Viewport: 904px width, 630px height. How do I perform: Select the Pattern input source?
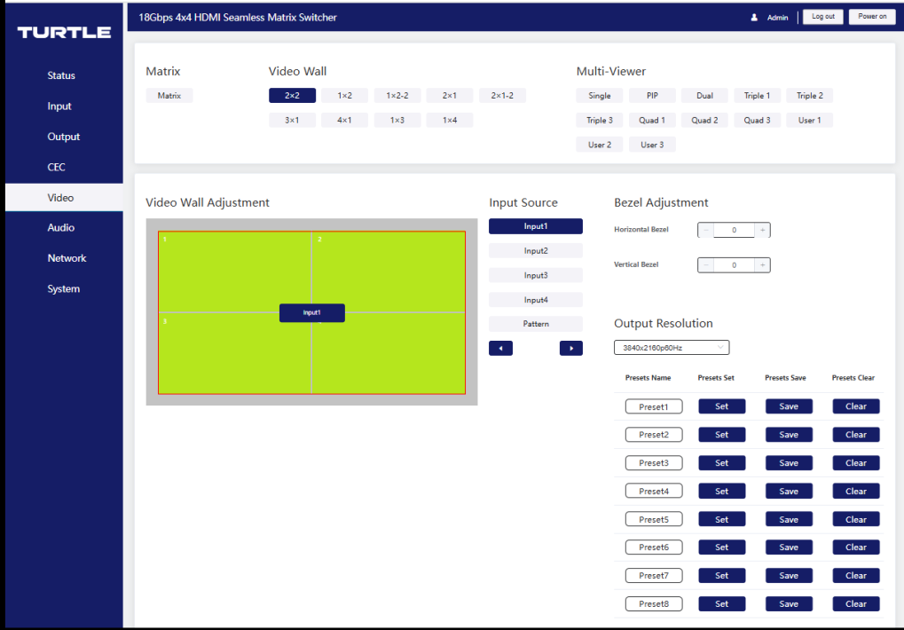click(x=535, y=323)
